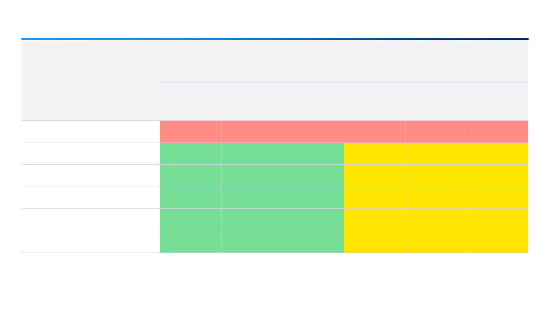Click the last red cell at the row's right end

pos(497,131)
